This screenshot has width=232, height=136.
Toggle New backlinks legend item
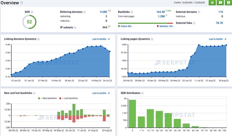[x=47, y=98]
